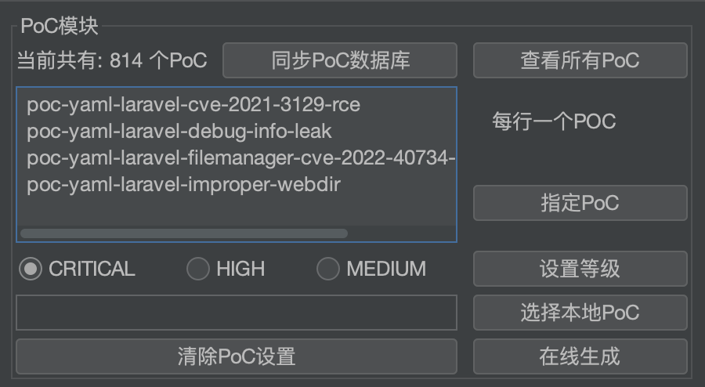705x387 pixels.
Task: Clear PoC settings with 清除PoC设置
Action: point(236,356)
